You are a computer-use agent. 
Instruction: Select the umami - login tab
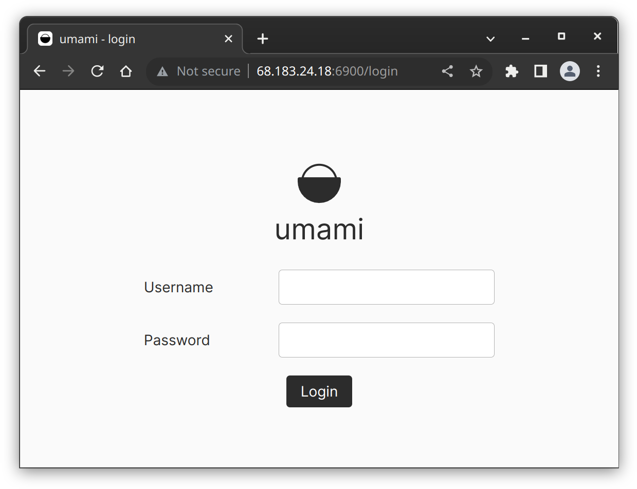click(135, 39)
